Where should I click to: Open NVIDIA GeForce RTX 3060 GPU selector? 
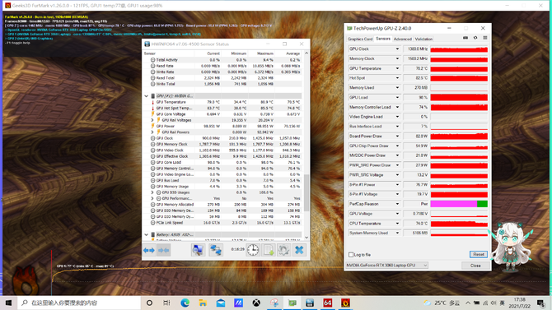point(387,265)
